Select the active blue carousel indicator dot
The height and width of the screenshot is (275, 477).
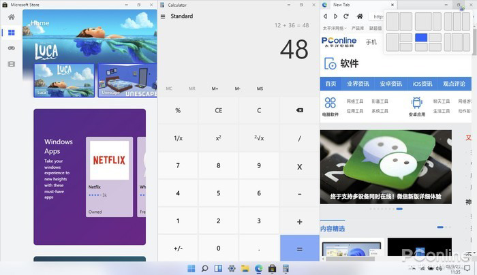click(x=399, y=209)
